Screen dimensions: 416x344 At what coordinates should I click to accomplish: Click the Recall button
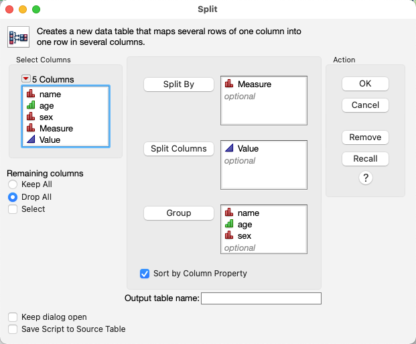(365, 159)
